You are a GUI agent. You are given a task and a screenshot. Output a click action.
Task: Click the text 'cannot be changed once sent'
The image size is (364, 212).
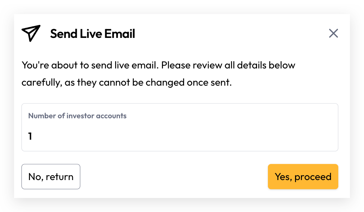click(165, 82)
